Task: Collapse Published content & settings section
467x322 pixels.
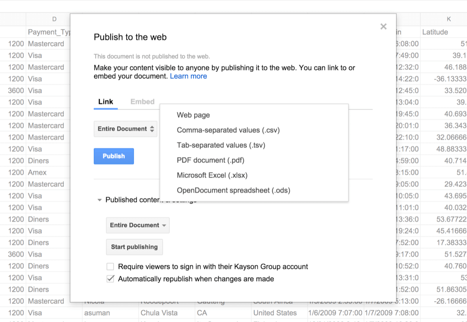Action: coord(100,200)
